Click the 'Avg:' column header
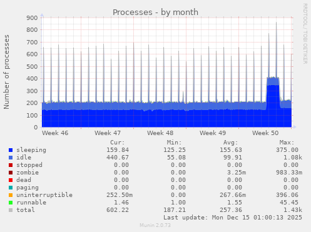This screenshot has height=232, width=311. [x=231, y=143]
